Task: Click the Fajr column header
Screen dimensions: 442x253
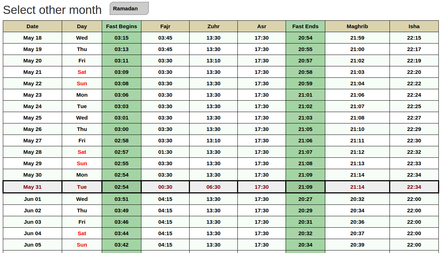Action: point(165,26)
